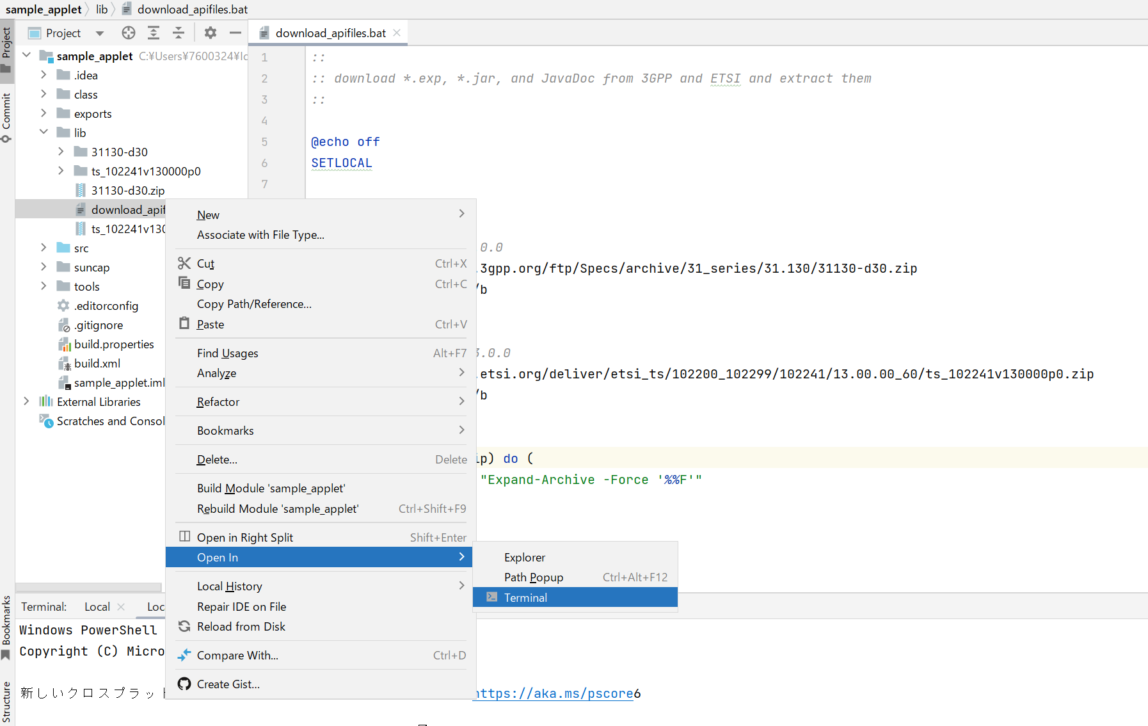Select Terminal in Open In submenu

pyautogui.click(x=525, y=597)
